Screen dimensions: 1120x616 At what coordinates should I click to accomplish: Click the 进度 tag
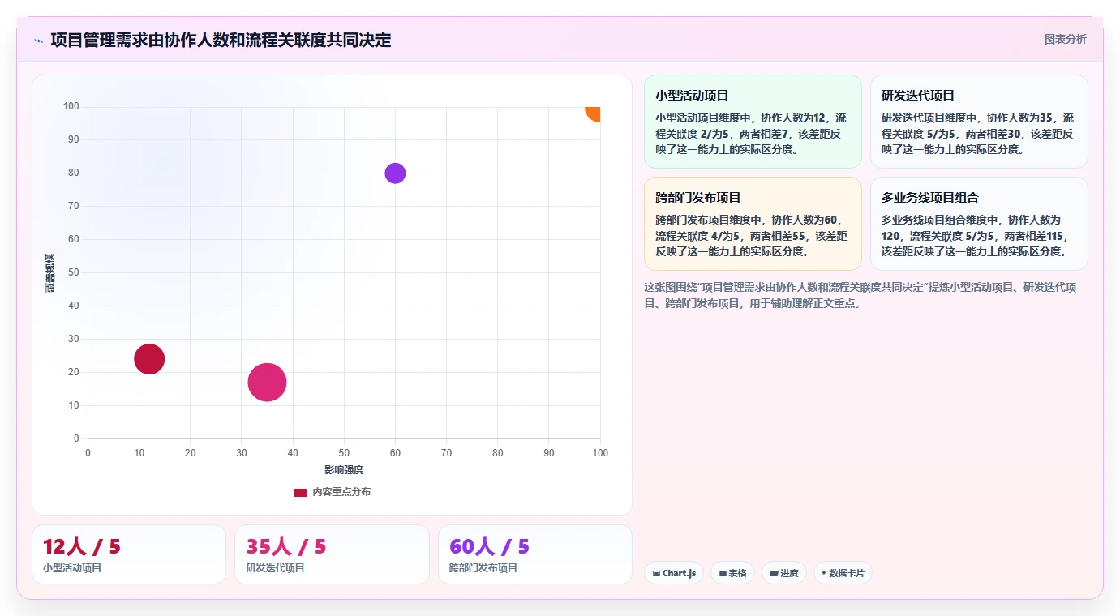point(784,573)
